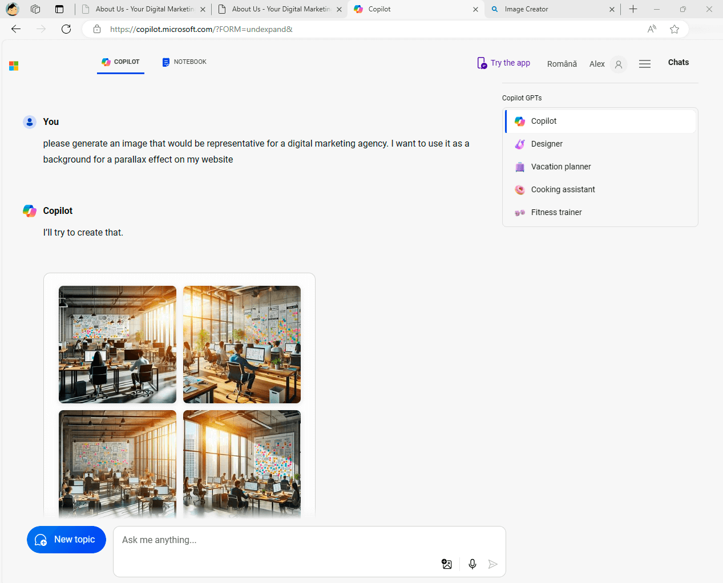
Task: Go back to previous page
Action: [x=16, y=29]
